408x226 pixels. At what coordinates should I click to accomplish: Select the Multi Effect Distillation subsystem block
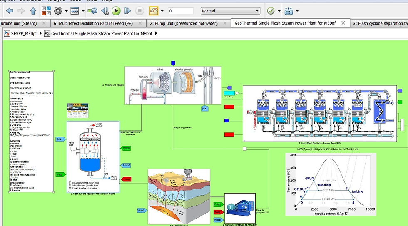point(320,113)
